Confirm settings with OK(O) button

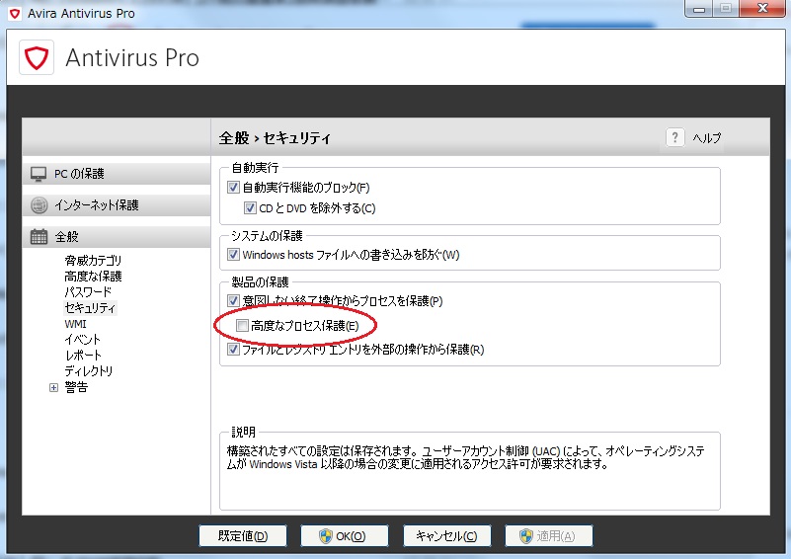point(345,536)
